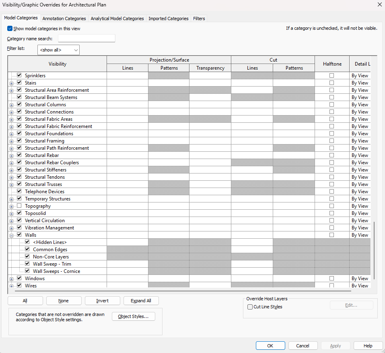Screen dimensions: 385x353
Task: Enable the Cut Line Styles override
Action: click(250, 307)
